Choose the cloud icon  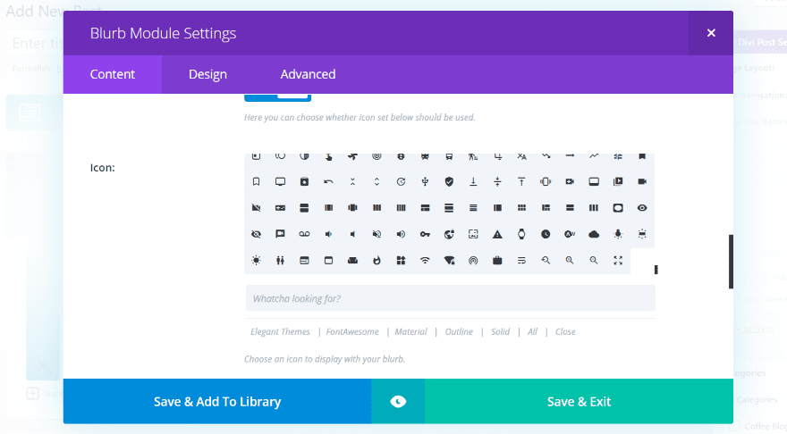594,234
